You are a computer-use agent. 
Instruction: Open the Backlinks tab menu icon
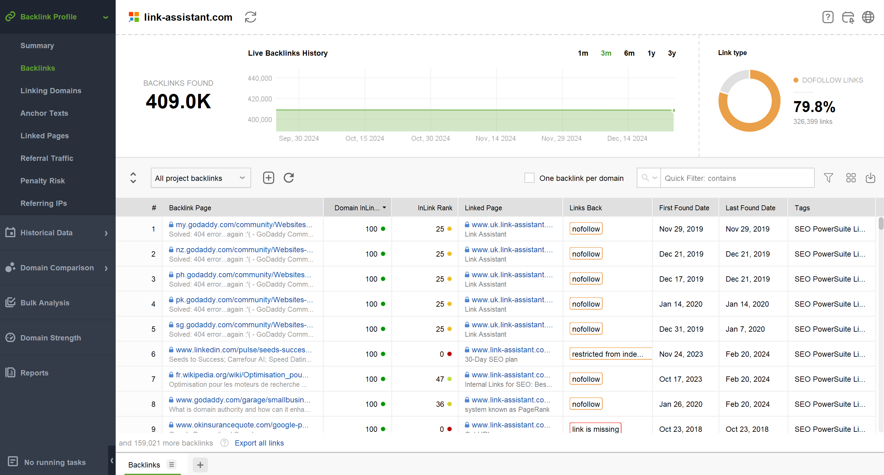pos(171,464)
